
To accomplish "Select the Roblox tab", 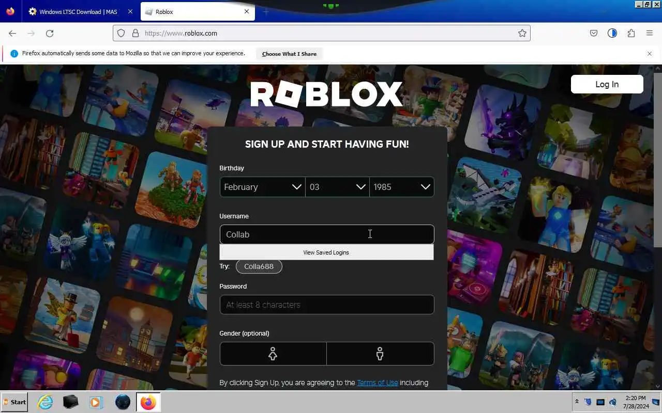I will 198,11.
